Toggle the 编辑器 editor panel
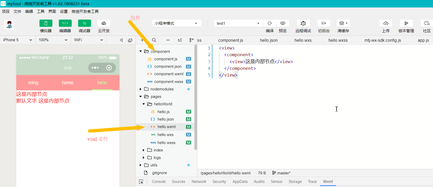The height and width of the screenshot is (187, 433). (65, 23)
